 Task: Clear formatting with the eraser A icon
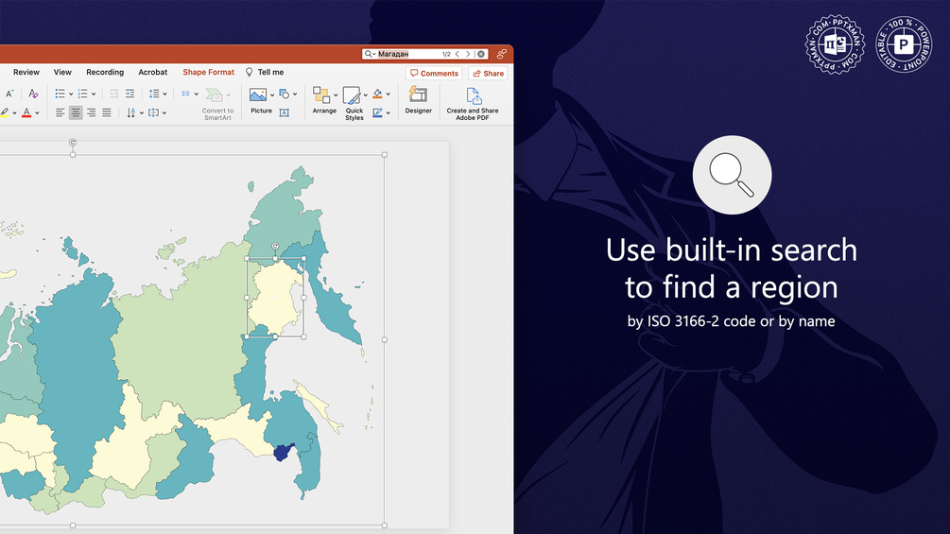(x=33, y=94)
